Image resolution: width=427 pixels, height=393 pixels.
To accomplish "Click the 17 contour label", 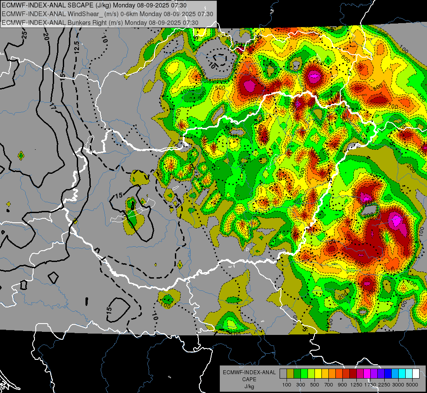I will pyautogui.click(x=53, y=107).
